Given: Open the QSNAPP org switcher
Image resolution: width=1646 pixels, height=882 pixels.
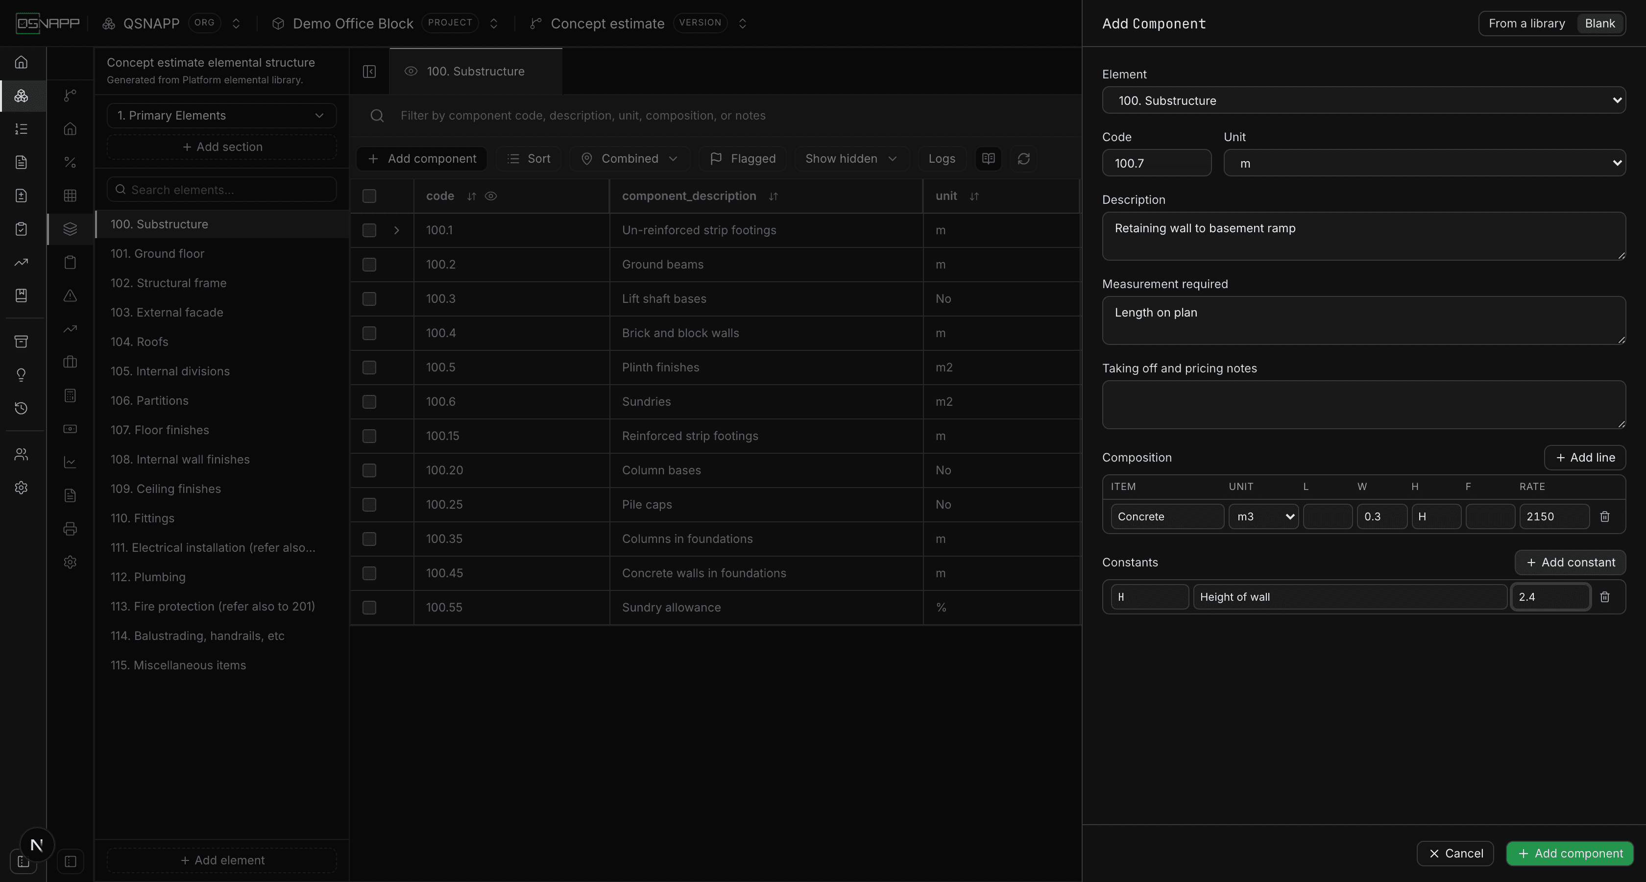Looking at the screenshot, I should coord(236,24).
